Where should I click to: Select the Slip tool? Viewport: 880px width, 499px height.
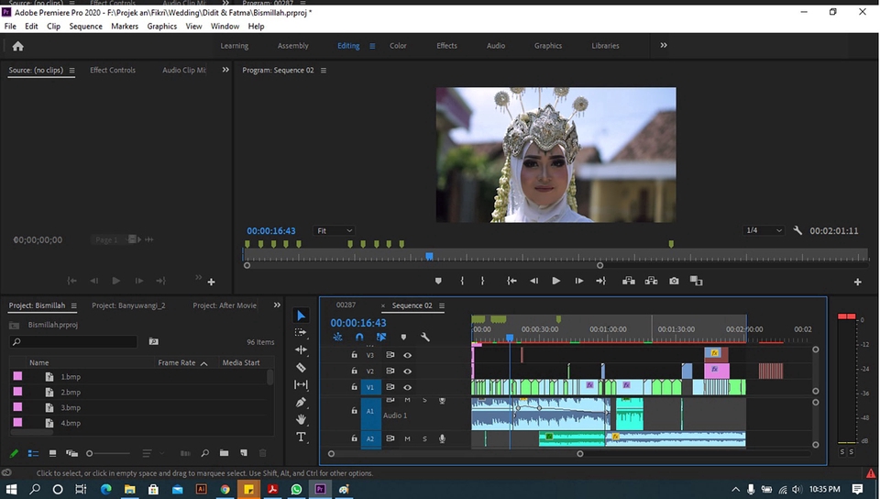301,384
